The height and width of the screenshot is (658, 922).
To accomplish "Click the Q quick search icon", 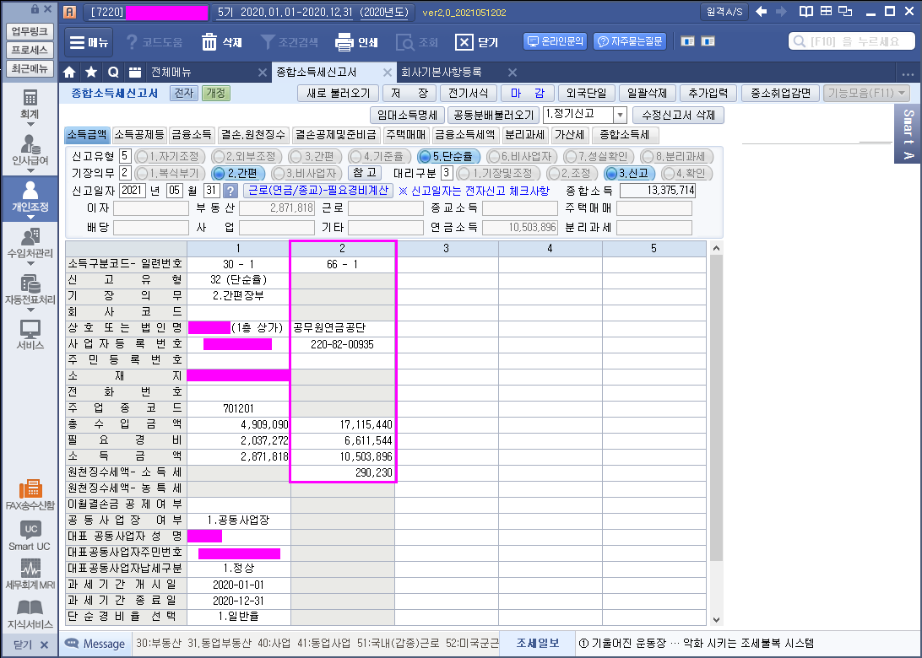I will point(113,73).
